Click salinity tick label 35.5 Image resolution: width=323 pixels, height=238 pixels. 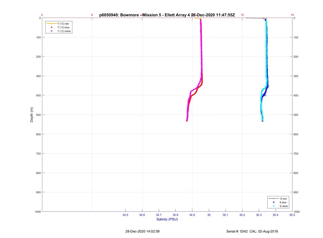tap(292, 215)
